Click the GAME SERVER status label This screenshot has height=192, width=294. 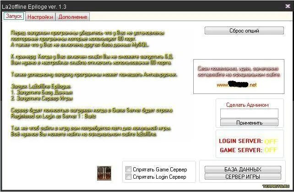click(x=241, y=150)
